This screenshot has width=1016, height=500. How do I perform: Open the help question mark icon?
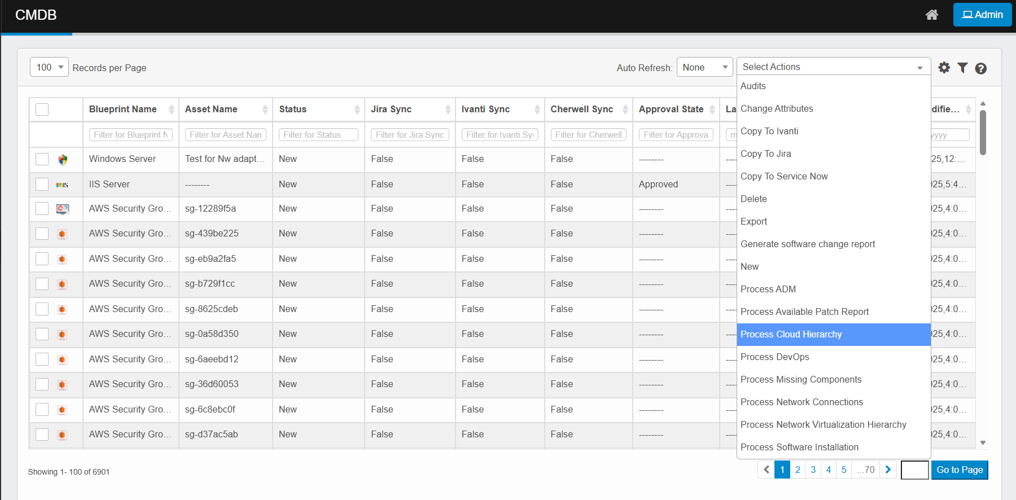tap(981, 68)
